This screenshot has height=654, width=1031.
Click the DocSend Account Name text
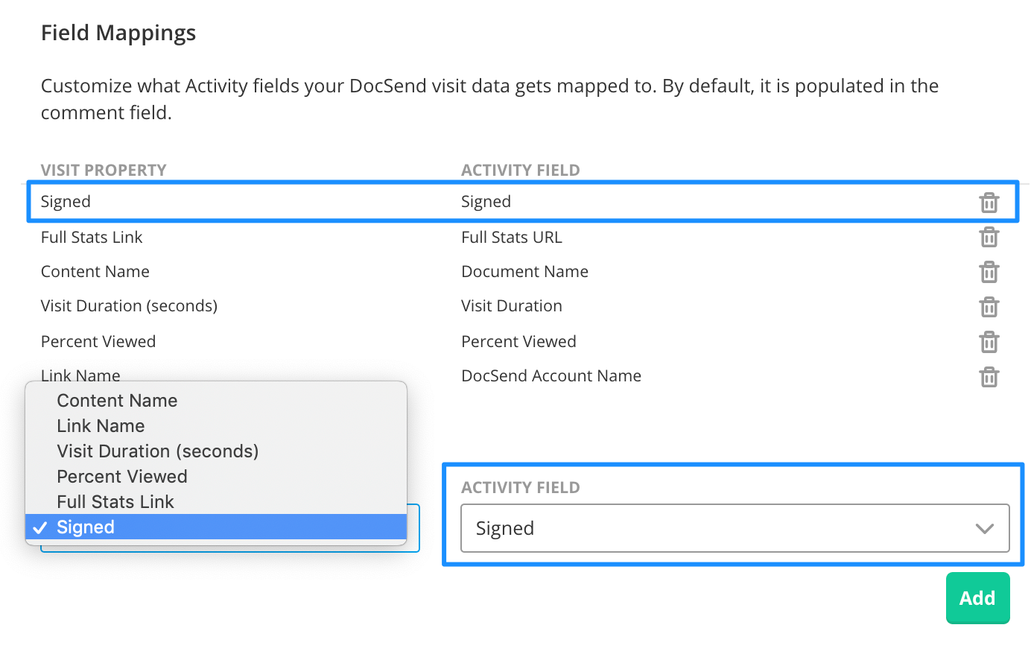pyautogui.click(x=551, y=375)
